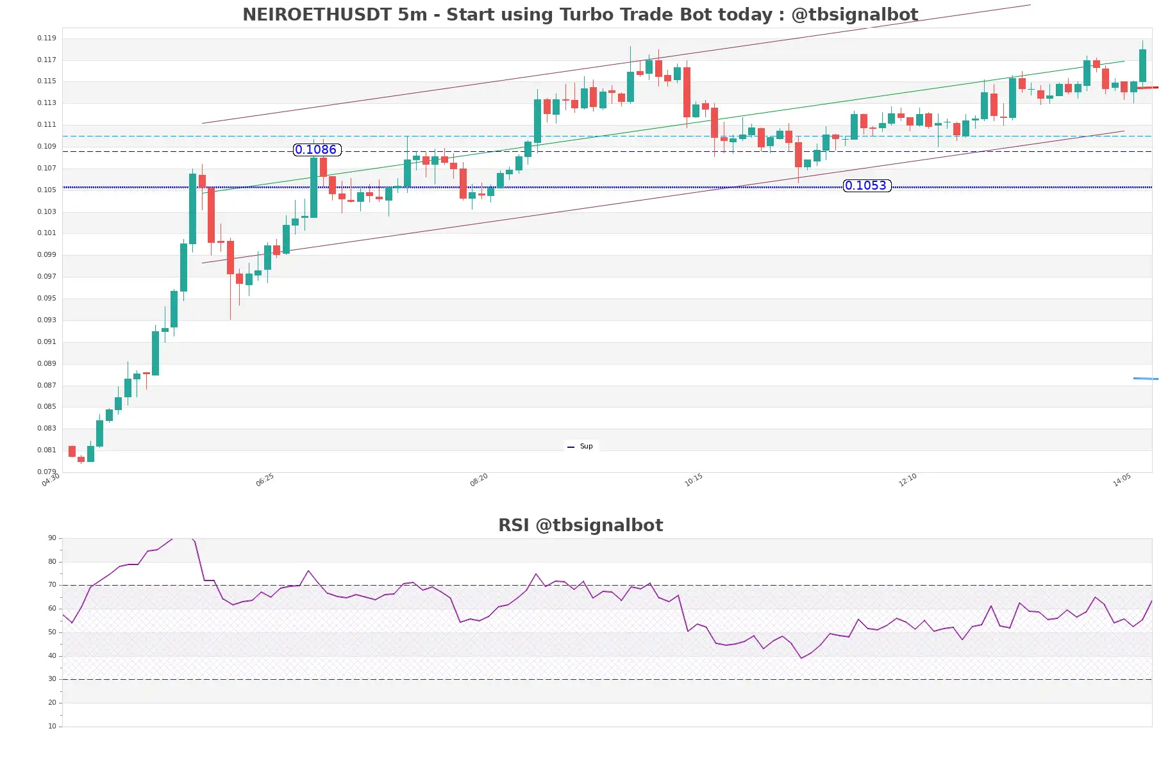Click the 06:25 time axis label

coord(265,480)
